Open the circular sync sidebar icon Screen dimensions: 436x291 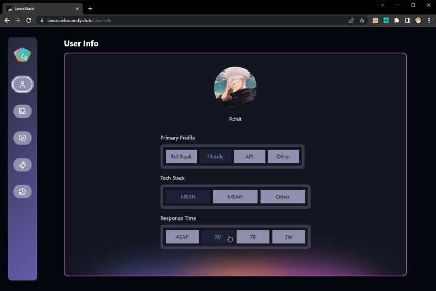click(22, 165)
